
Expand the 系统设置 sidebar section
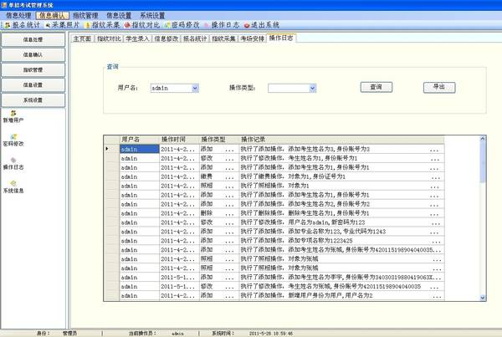point(34,100)
